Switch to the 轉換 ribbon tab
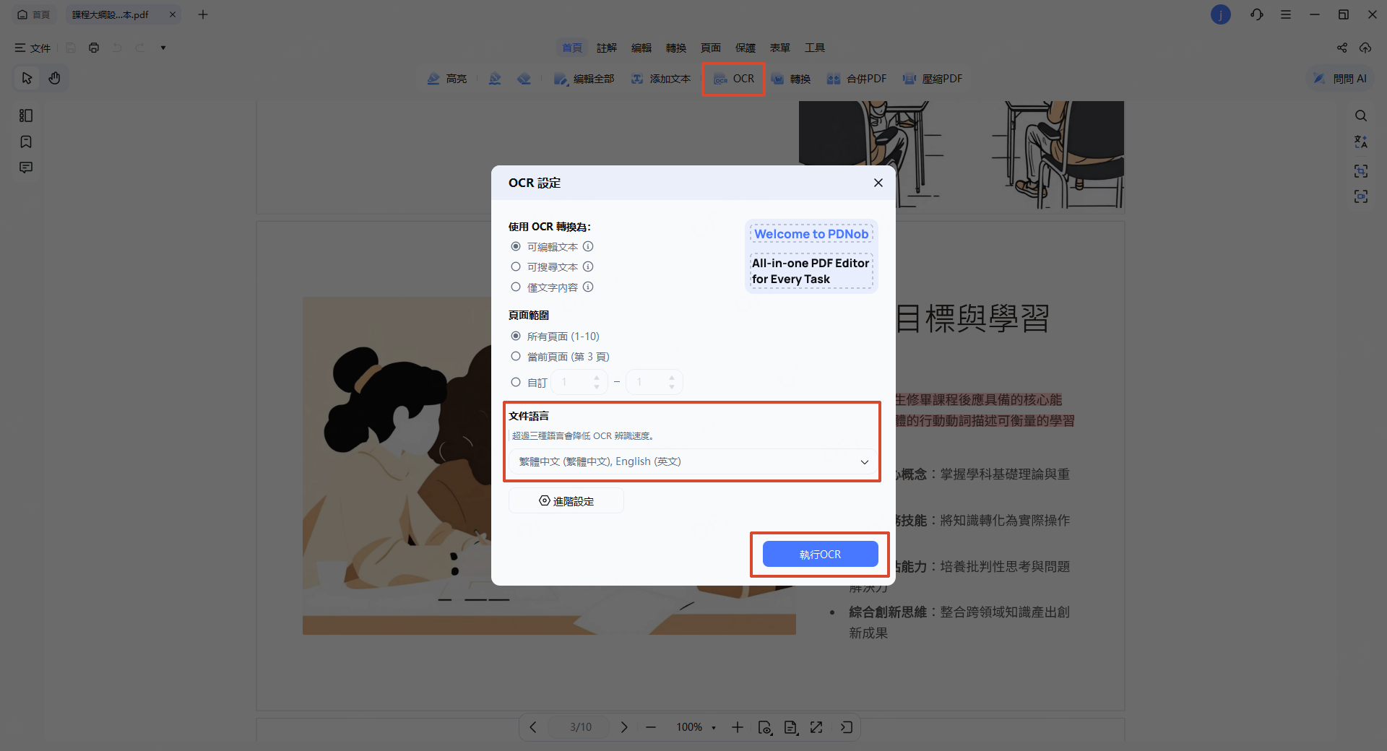The height and width of the screenshot is (751, 1387). click(x=676, y=48)
